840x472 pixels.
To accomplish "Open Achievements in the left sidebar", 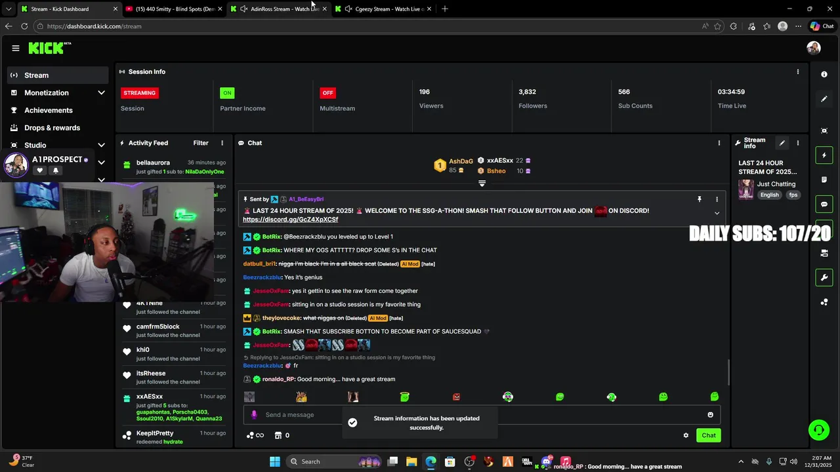I will coord(58,110).
